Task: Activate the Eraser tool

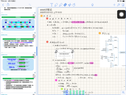Action: [65, 5]
